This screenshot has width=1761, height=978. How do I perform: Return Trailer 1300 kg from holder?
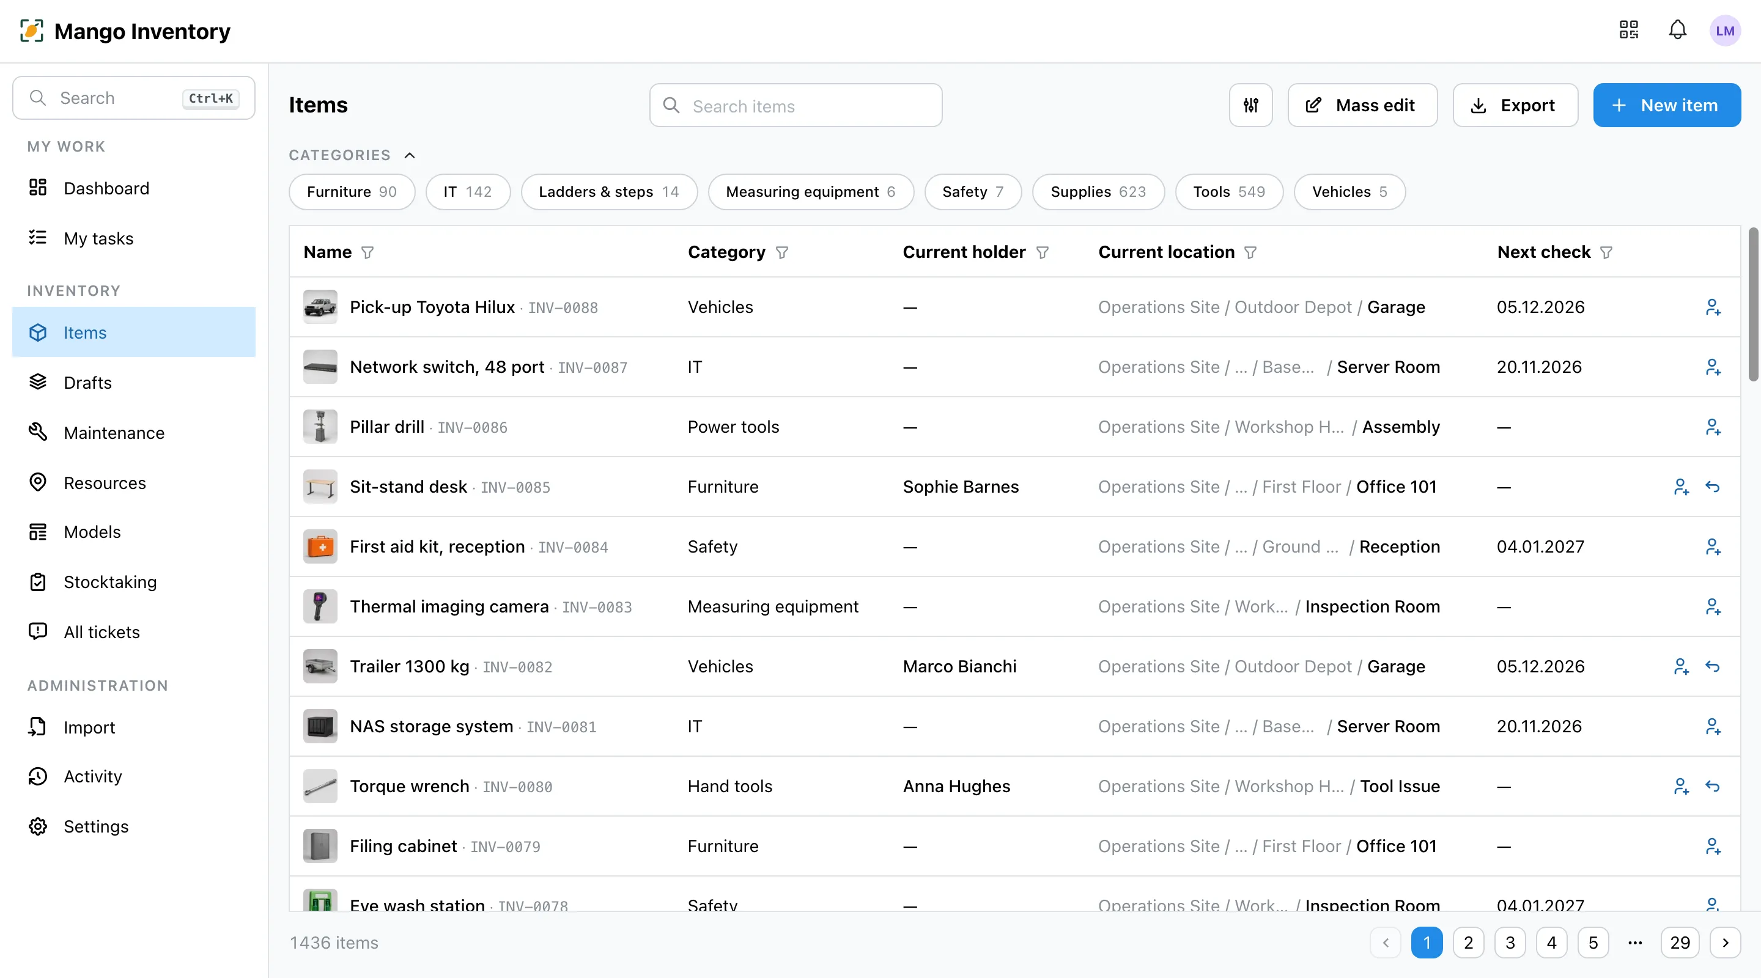1713,666
